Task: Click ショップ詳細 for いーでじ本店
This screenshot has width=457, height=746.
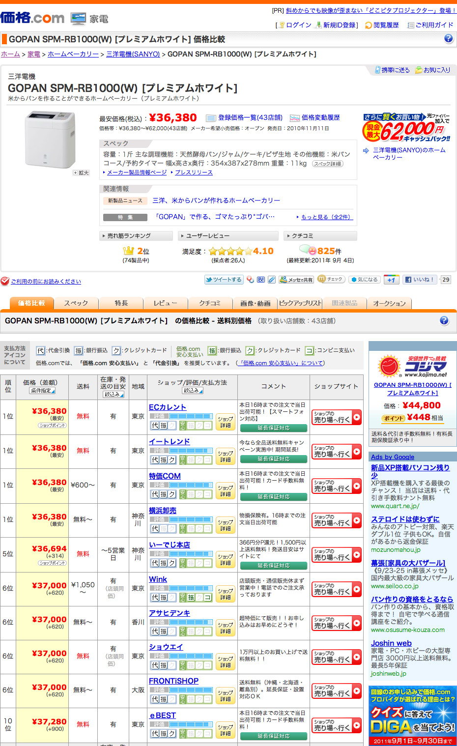Action: coord(226,559)
